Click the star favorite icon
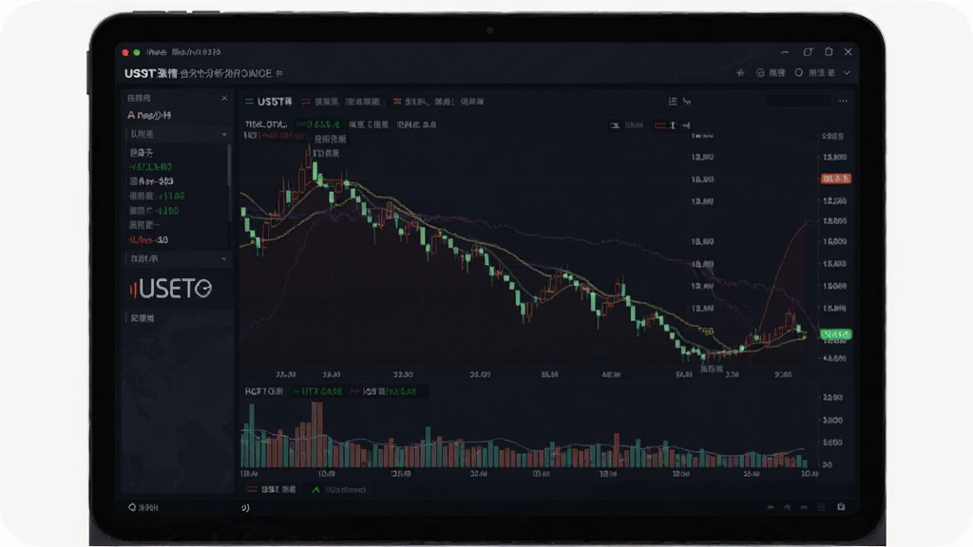Image resolution: width=973 pixels, height=547 pixels. click(740, 72)
